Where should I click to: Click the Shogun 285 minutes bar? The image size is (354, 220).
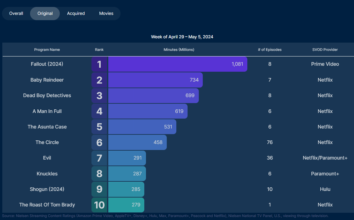[126, 189]
